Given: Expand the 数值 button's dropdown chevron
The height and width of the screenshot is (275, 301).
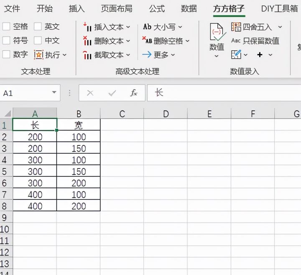Looking at the screenshot, I should (217, 56).
